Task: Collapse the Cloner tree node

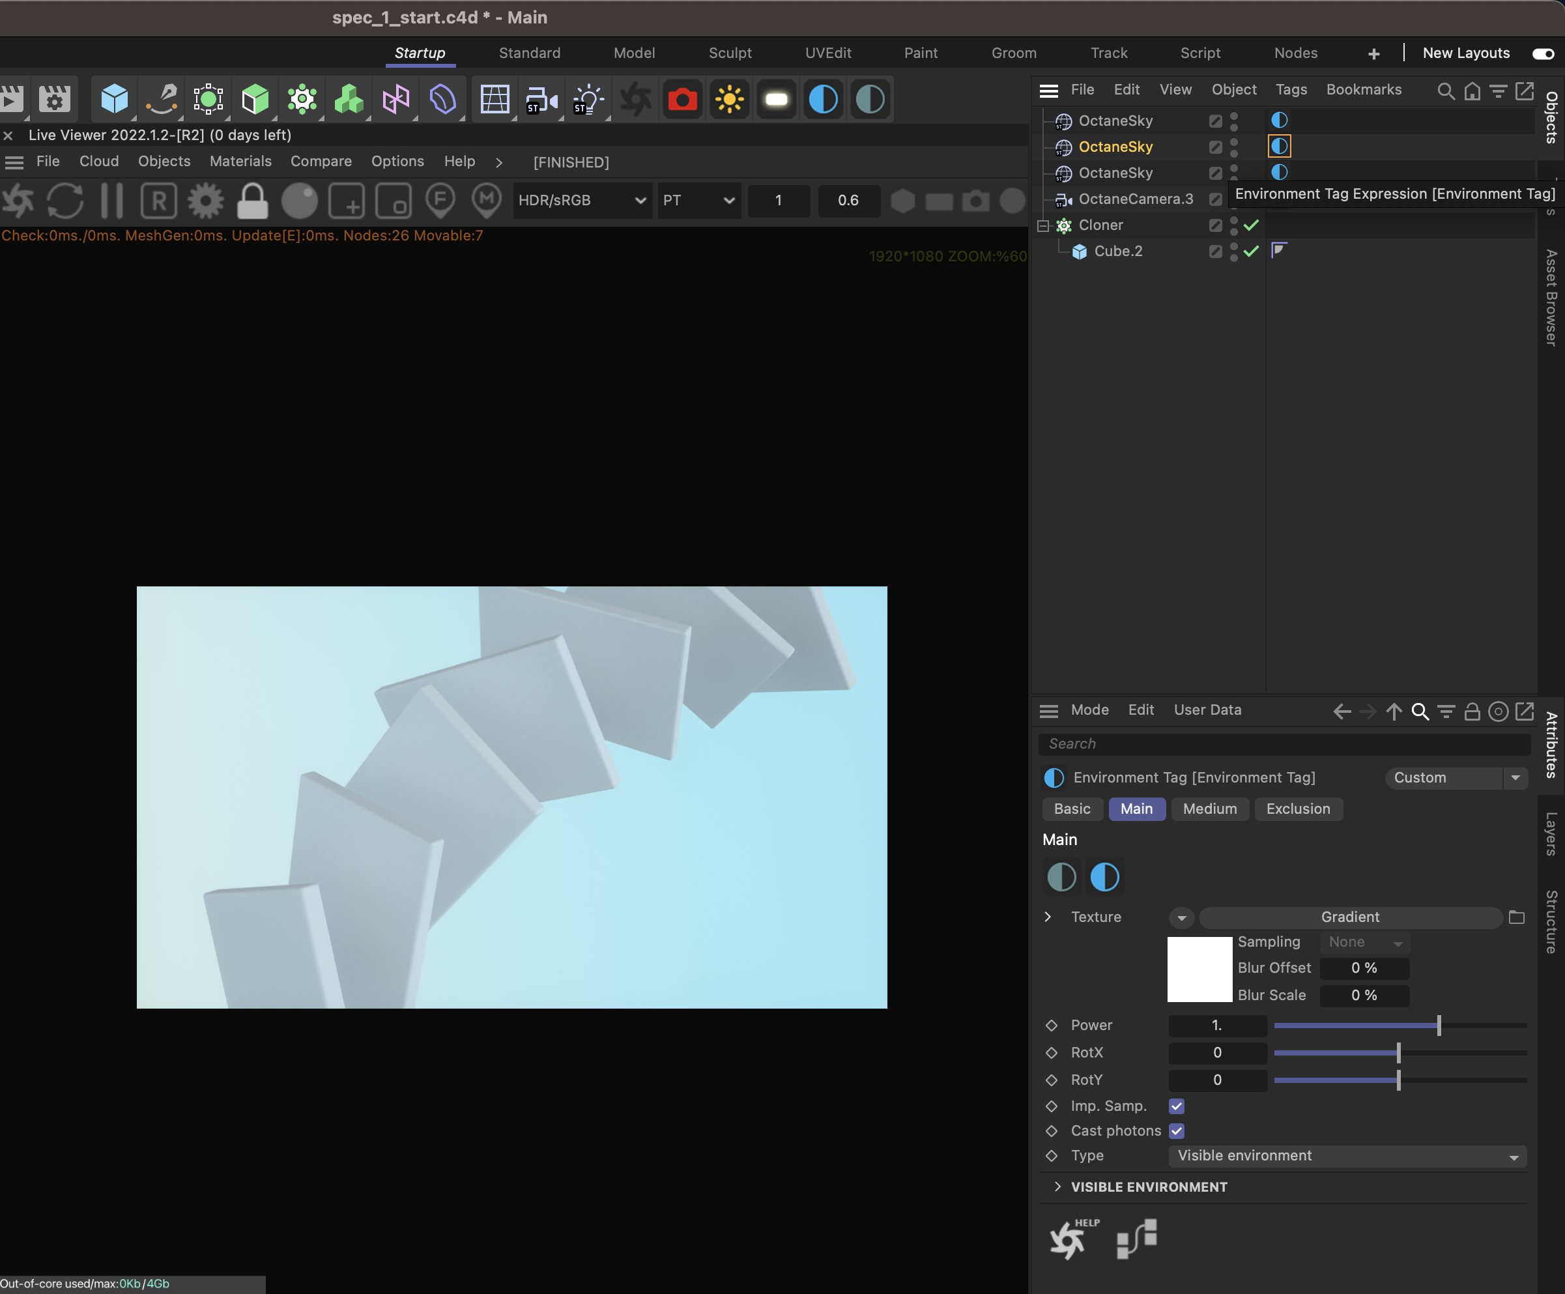Action: pyautogui.click(x=1043, y=226)
